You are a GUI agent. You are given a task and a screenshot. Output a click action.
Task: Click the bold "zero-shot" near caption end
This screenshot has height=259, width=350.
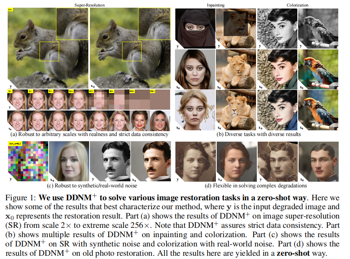(293, 253)
